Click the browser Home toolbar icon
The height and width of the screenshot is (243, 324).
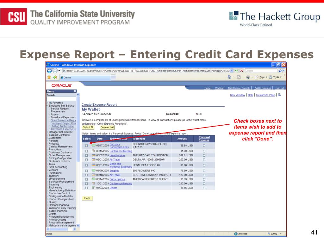pyautogui.click(x=229, y=77)
